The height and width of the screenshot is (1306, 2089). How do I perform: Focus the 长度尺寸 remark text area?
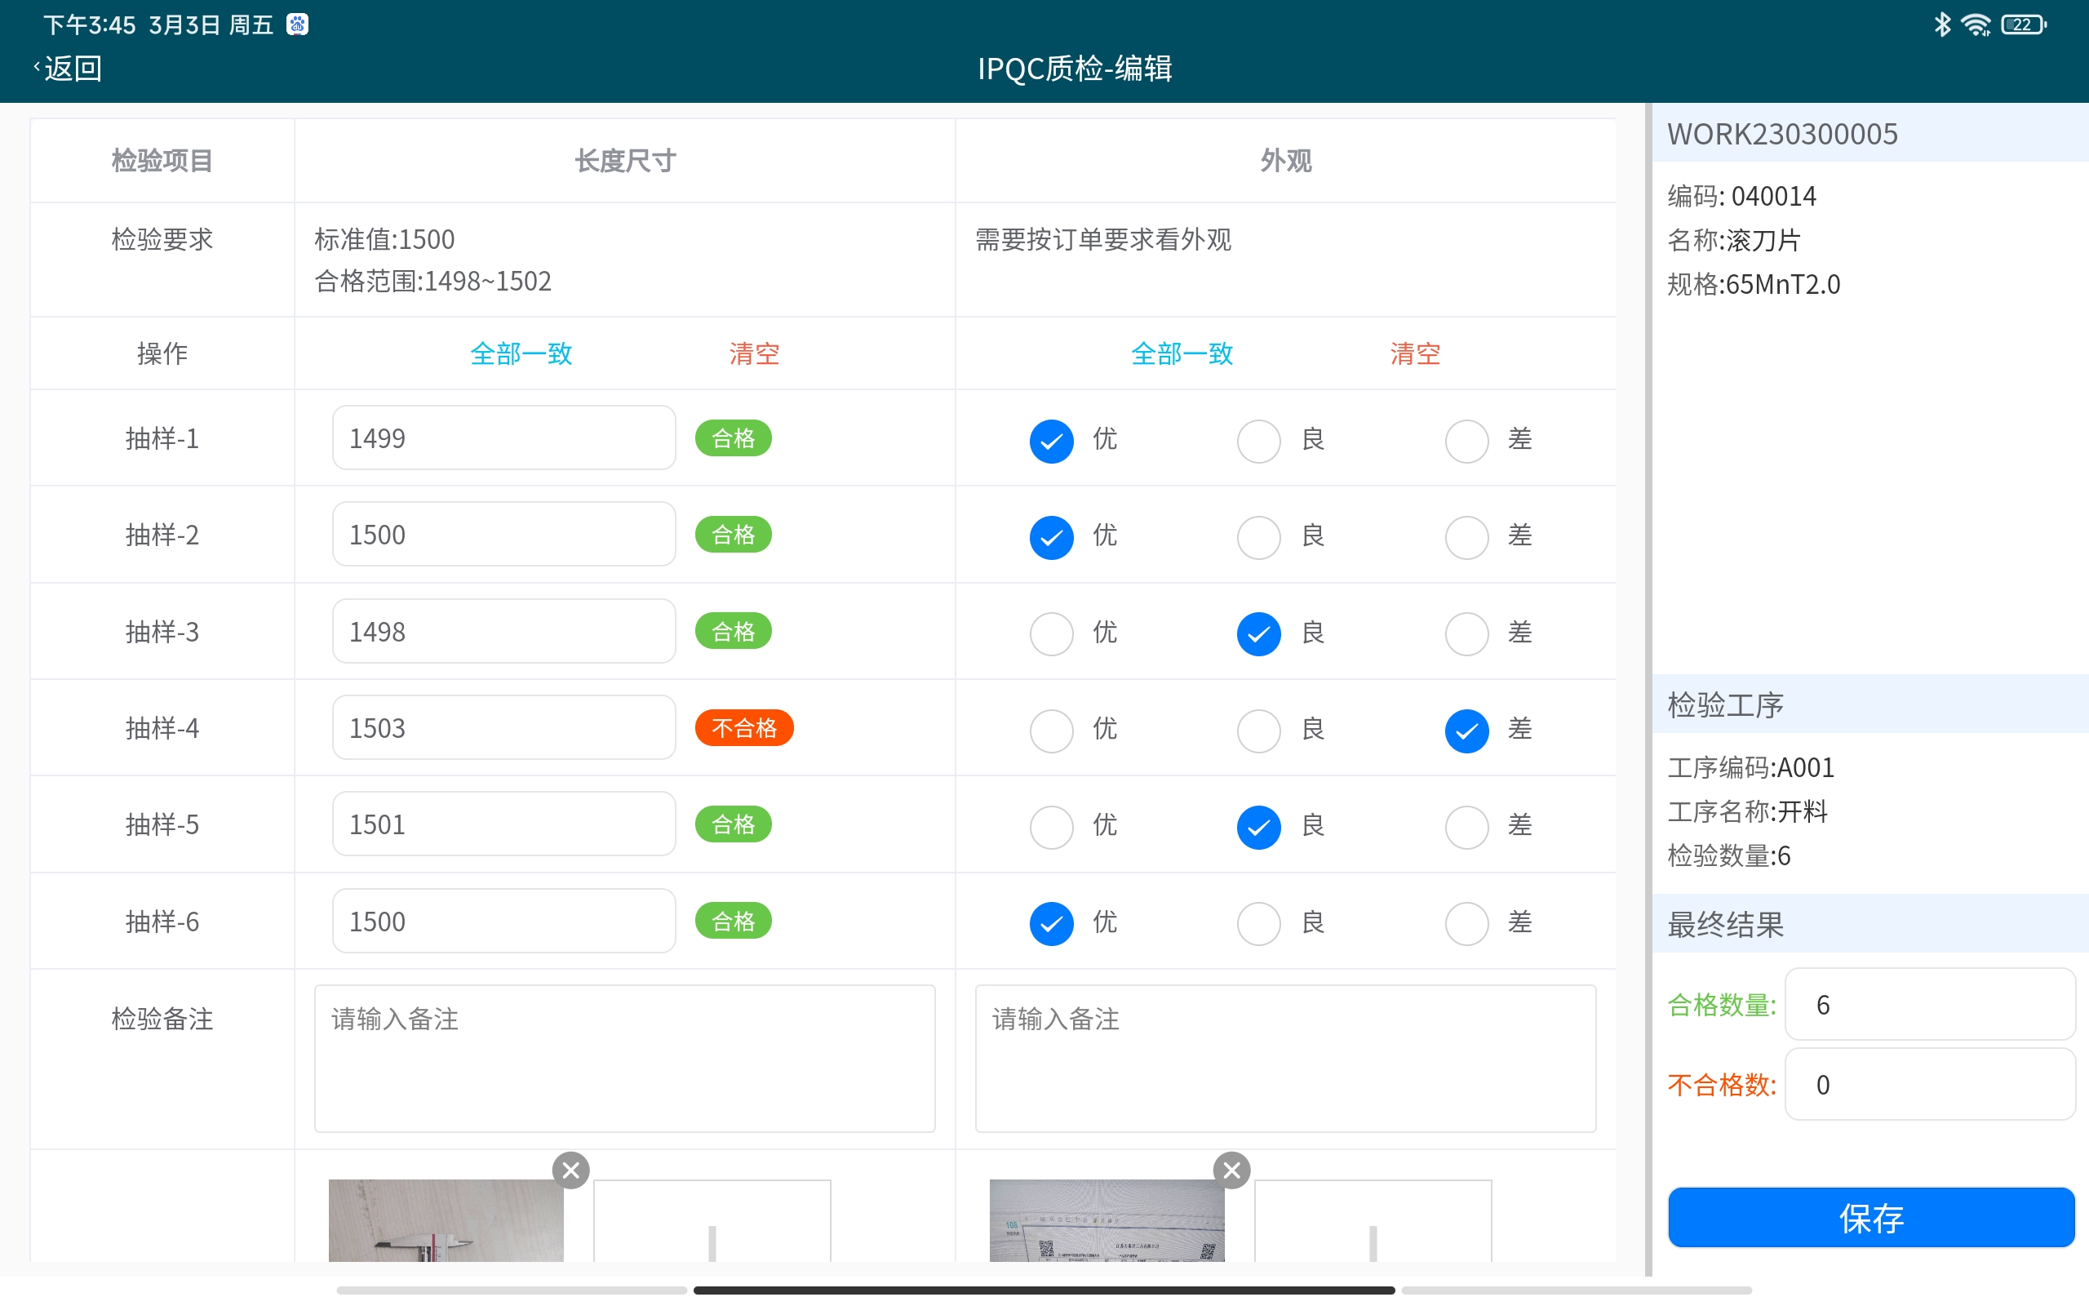point(625,1059)
